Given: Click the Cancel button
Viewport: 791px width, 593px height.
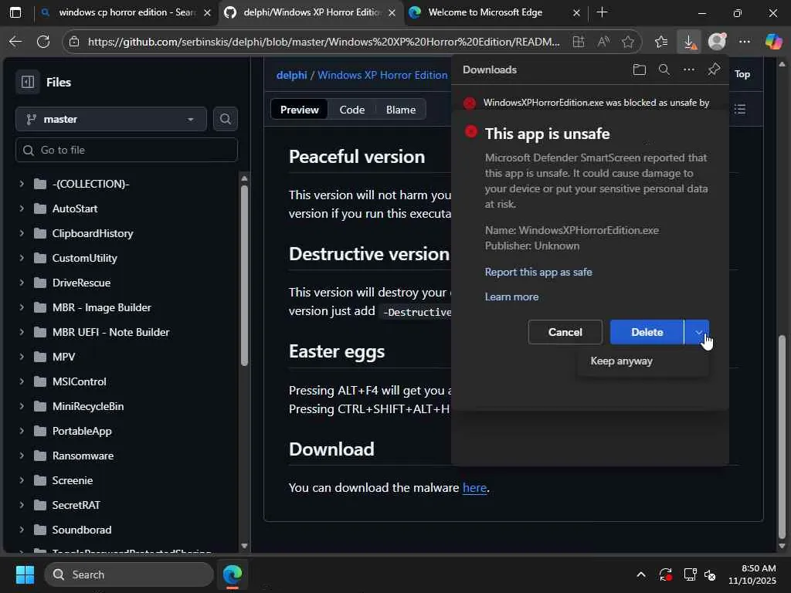Looking at the screenshot, I should (x=565, y=332).
